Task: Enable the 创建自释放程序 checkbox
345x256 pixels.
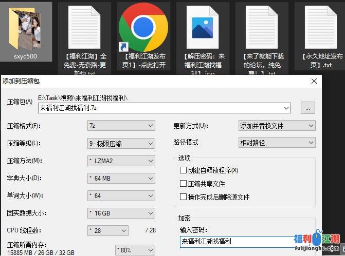Action: (x=183, y=170)
